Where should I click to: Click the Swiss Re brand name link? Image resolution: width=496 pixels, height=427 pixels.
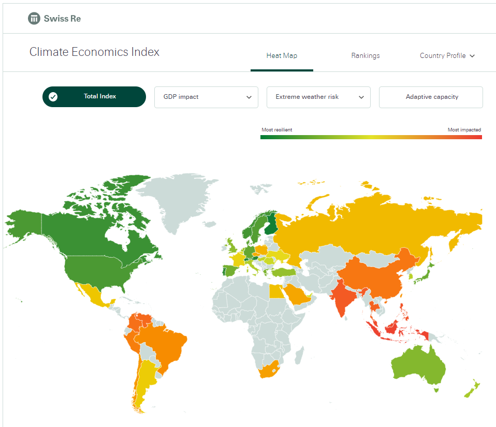click(x=62, y=19)
